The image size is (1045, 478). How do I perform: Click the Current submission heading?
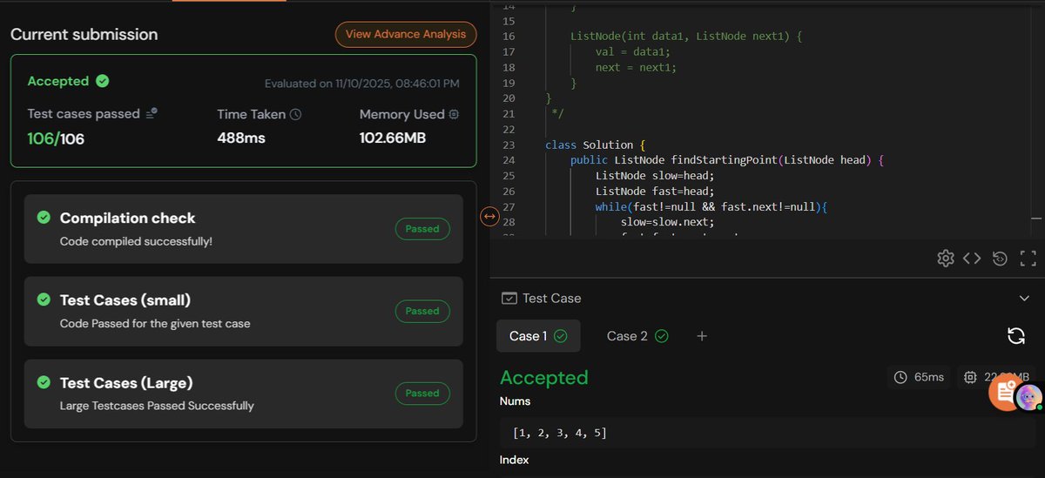pyautogui.click(x=84, y=35)
